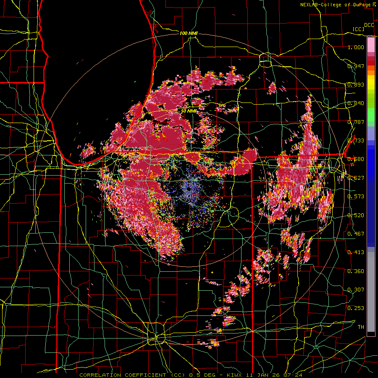Pick the 0.787 scale value
378x378 pixels.
[x=356, y=122]
